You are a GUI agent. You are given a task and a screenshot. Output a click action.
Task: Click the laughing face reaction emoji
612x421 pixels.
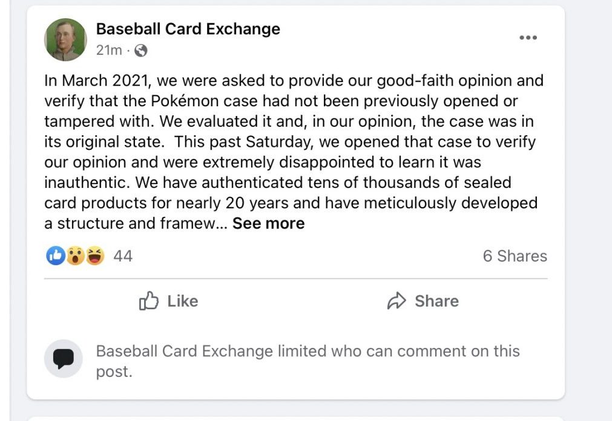94,256
